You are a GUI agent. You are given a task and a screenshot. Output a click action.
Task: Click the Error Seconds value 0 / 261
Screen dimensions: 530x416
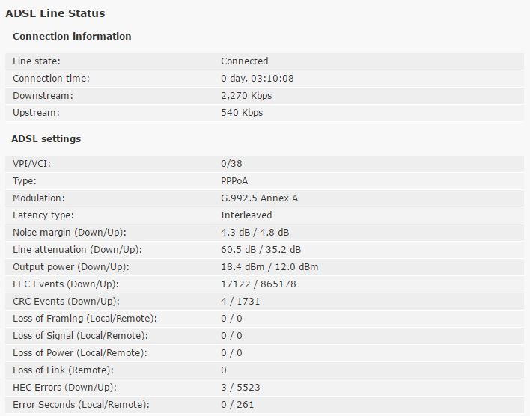237,405
